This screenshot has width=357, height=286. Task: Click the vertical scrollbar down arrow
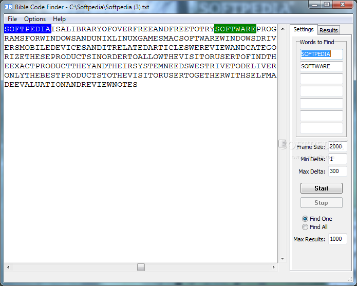click(x=283, y=258)
